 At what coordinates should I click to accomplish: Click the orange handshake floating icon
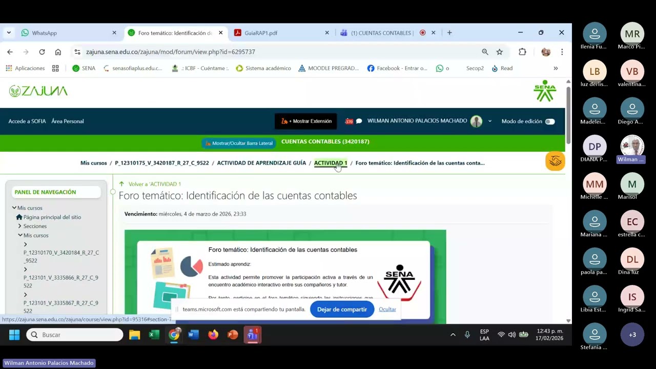click(x=555, y=161)
